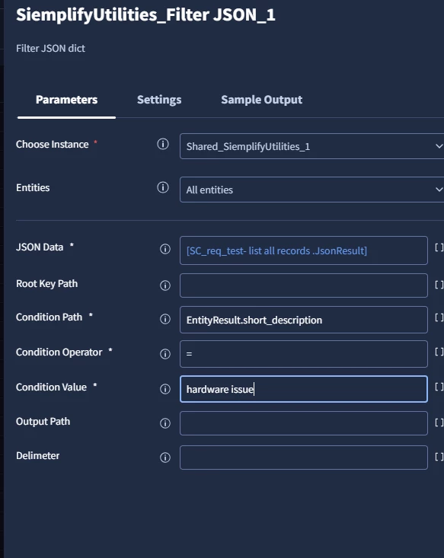Image resolution: width=444 pixels, height=558 pixels.
Task: Open the Sample Output tab
Action: click(262, 100)
